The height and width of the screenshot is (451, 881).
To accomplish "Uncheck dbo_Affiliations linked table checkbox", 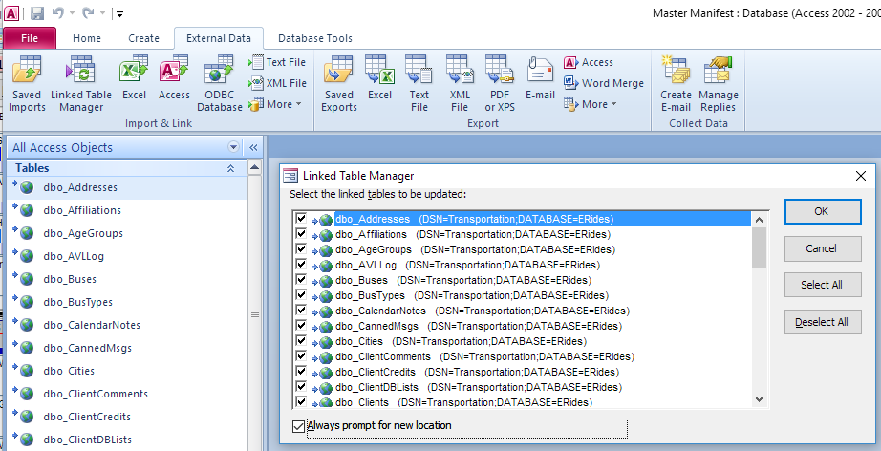I will [301, 234].
